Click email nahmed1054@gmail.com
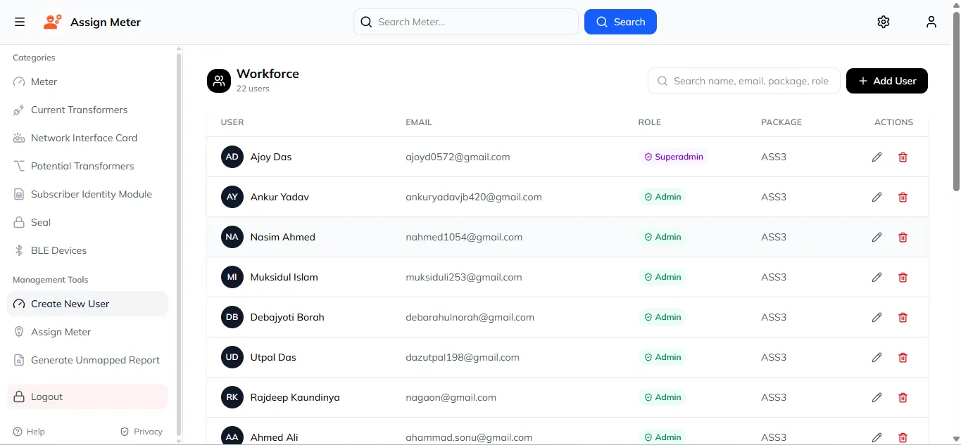Viewport: 961px width, 445px height. [464, 237]
